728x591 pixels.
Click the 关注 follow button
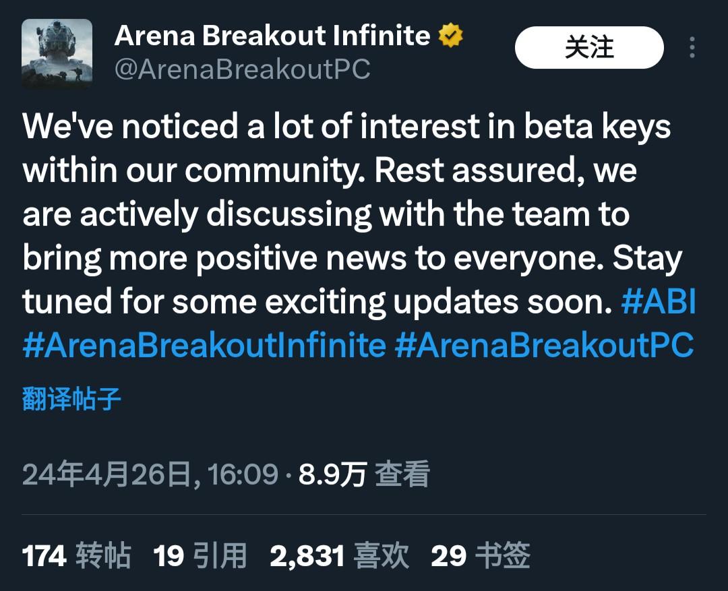point(589,47)
